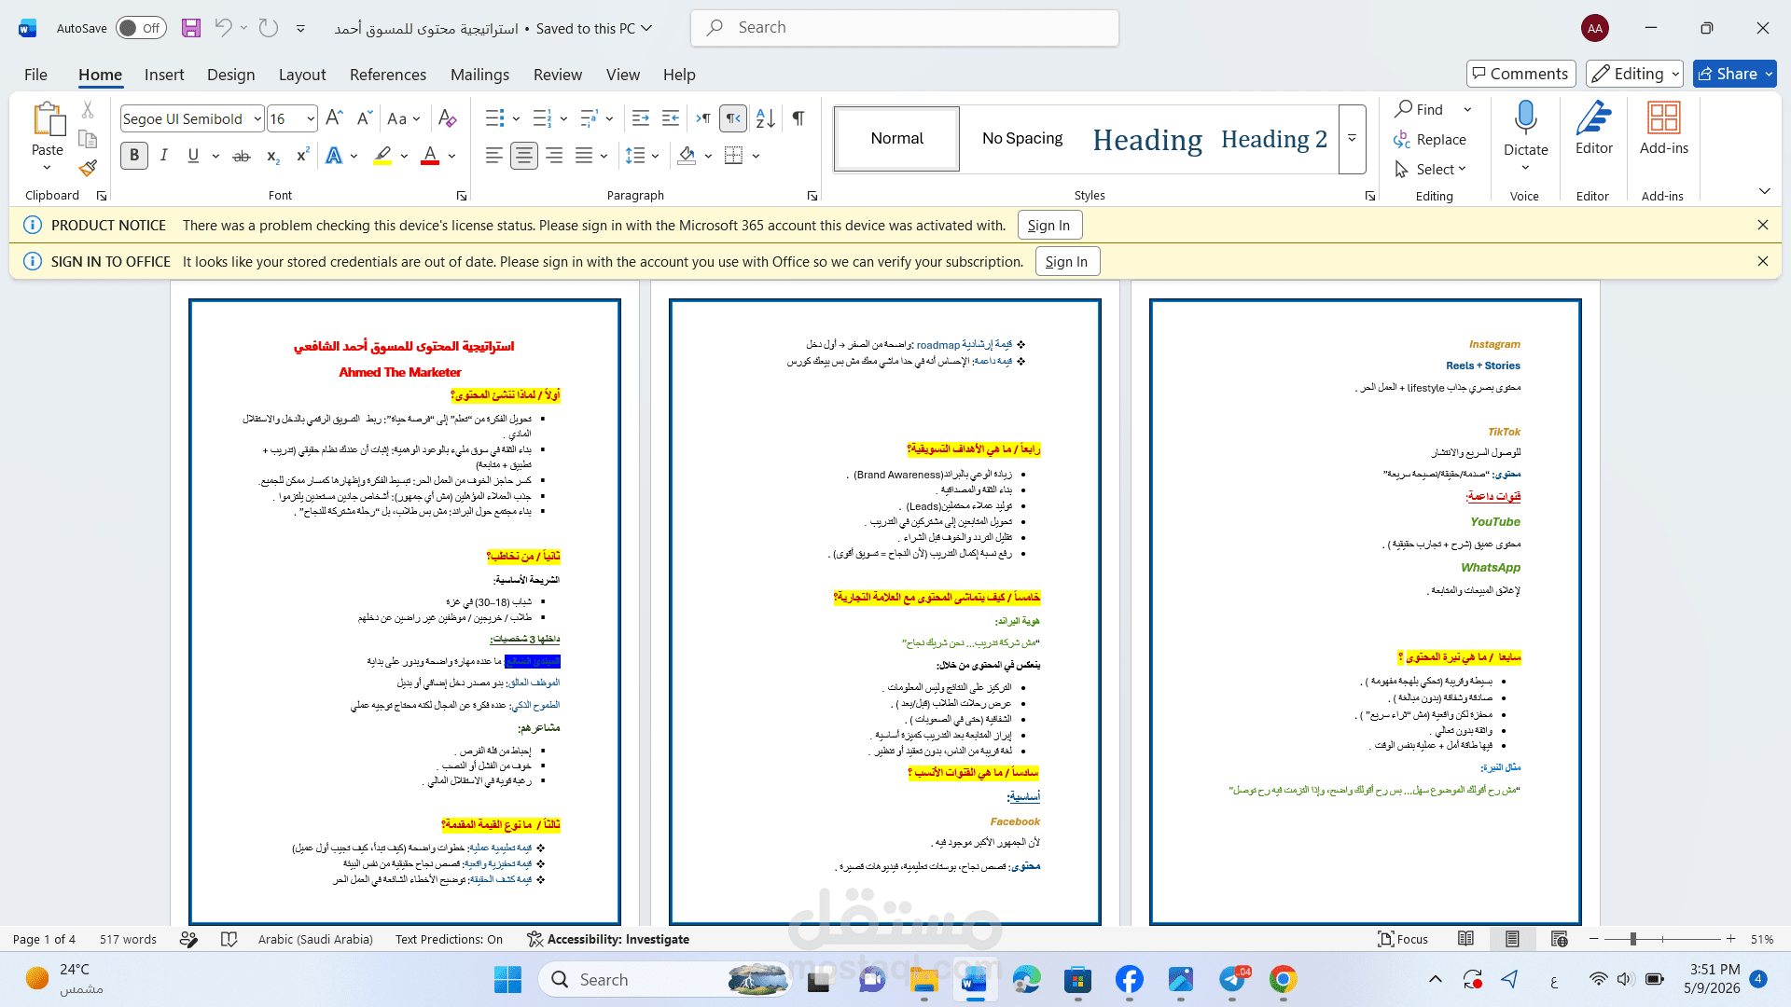Click the Share button
Viewport: 1791px width, 1007px height.
(x=1735, y=74)
